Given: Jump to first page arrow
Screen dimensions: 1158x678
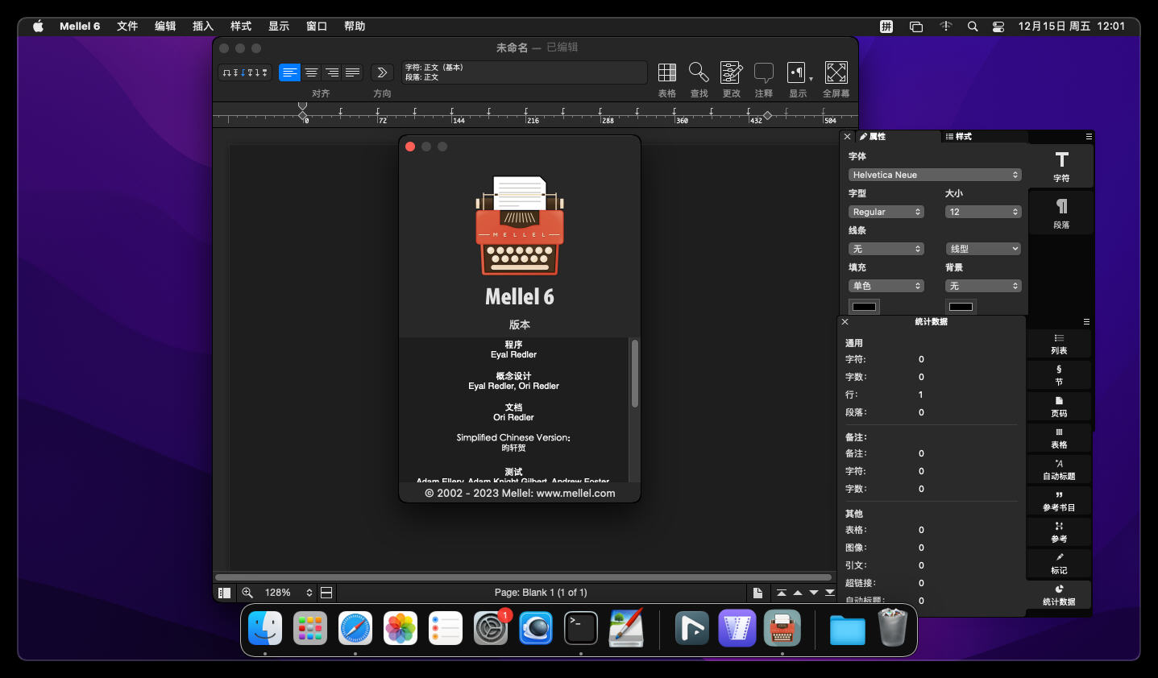Looking at the screenshot, I should [781, 593].
